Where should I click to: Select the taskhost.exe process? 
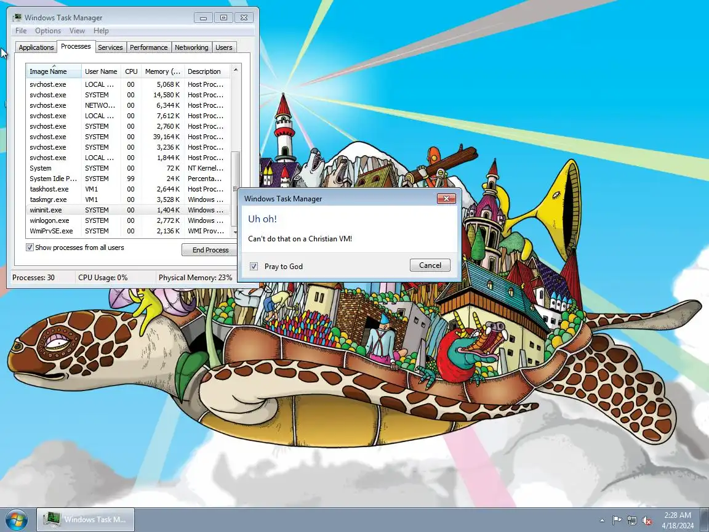tap(128, 189)
